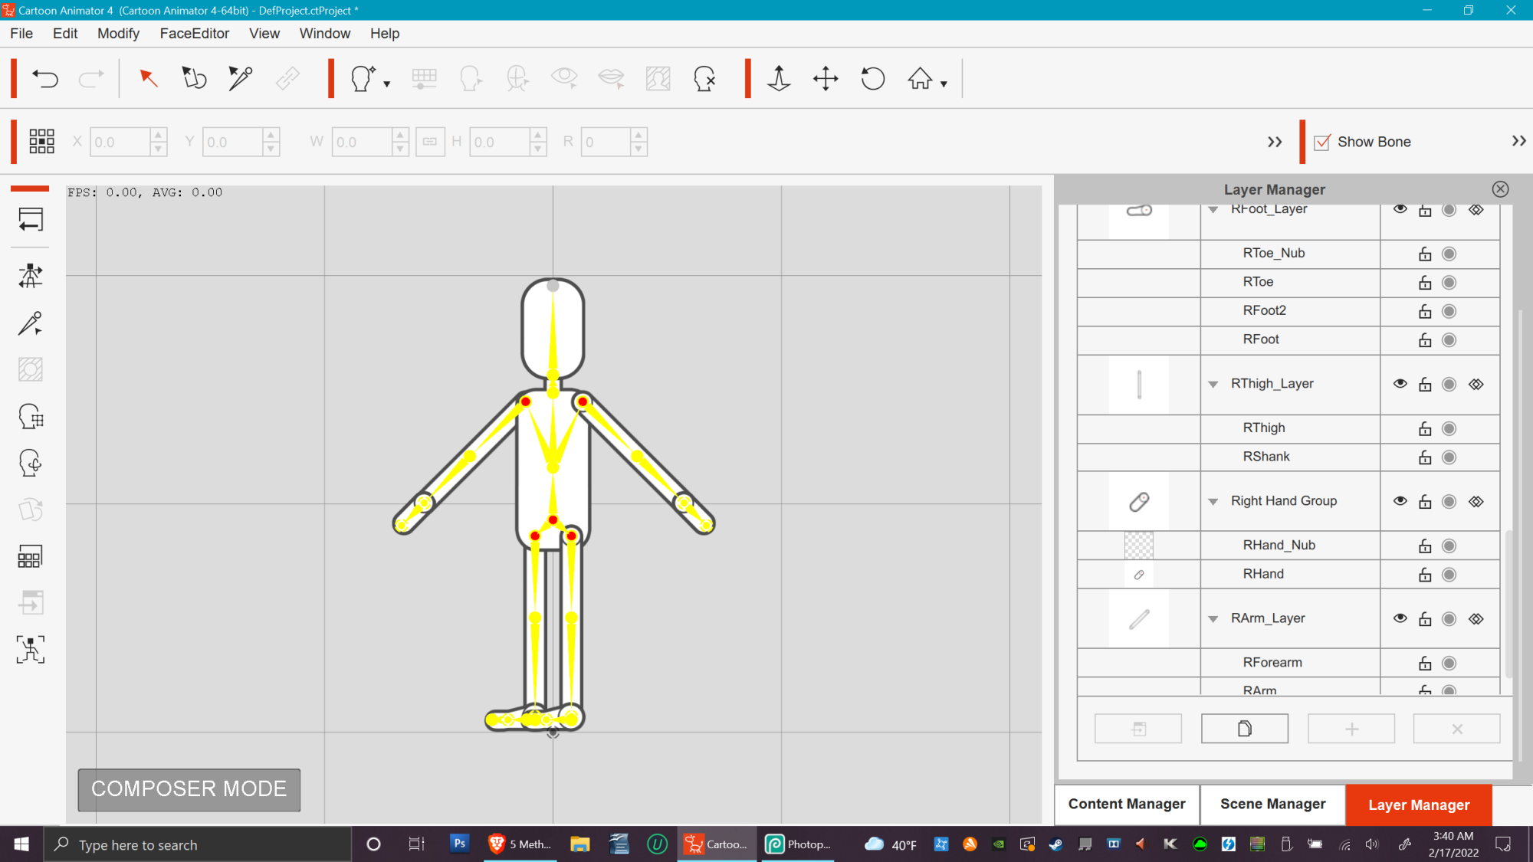Open the Home view dropdown arrow
The height and width of the screenshot is (862, 1533).
944,84
